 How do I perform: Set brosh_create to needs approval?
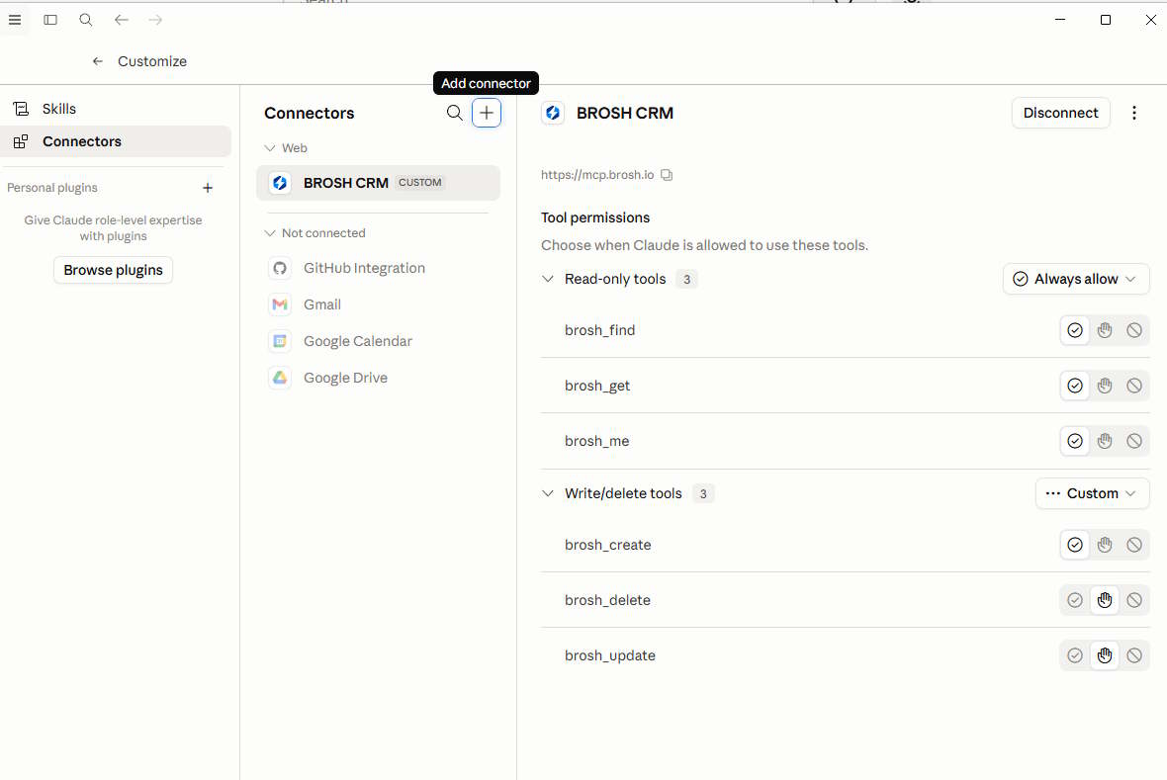click(1105, 545)
